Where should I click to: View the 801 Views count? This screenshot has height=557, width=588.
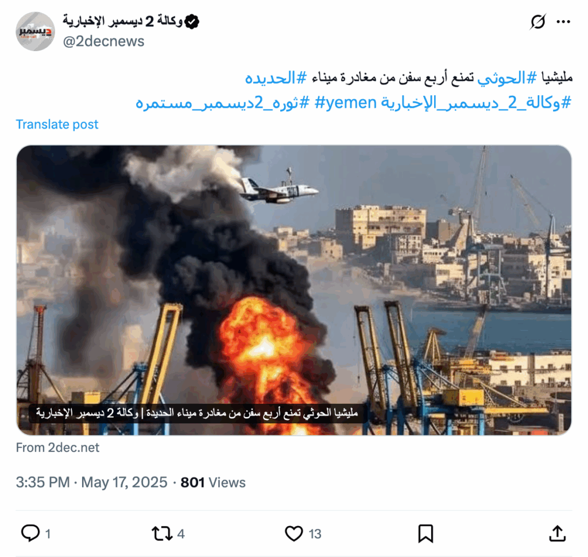[x=213, y=482]
